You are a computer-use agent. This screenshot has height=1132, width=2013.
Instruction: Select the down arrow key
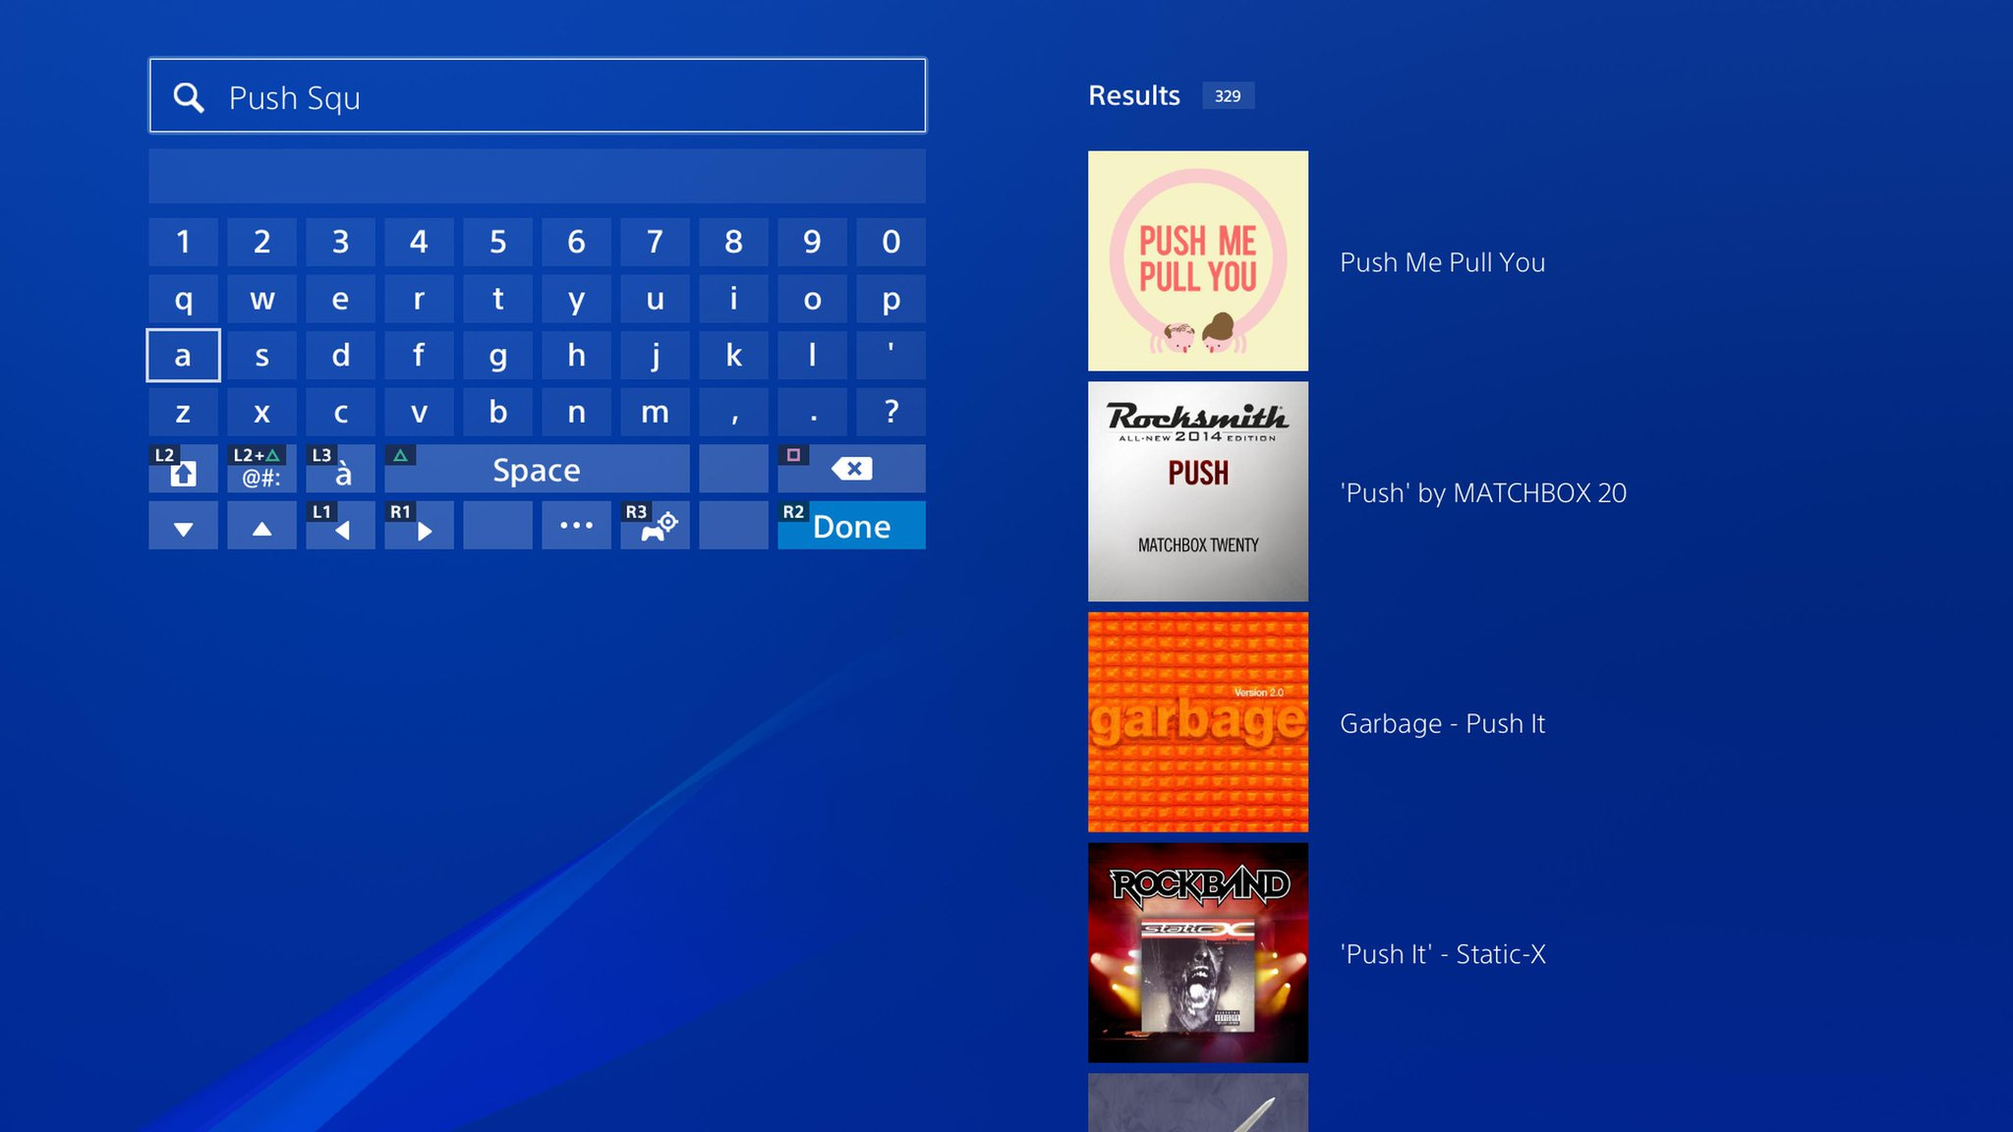click(183, 526)
